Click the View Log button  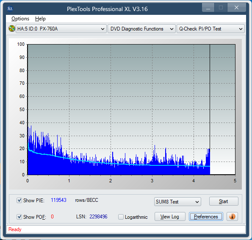coord(170,217)
